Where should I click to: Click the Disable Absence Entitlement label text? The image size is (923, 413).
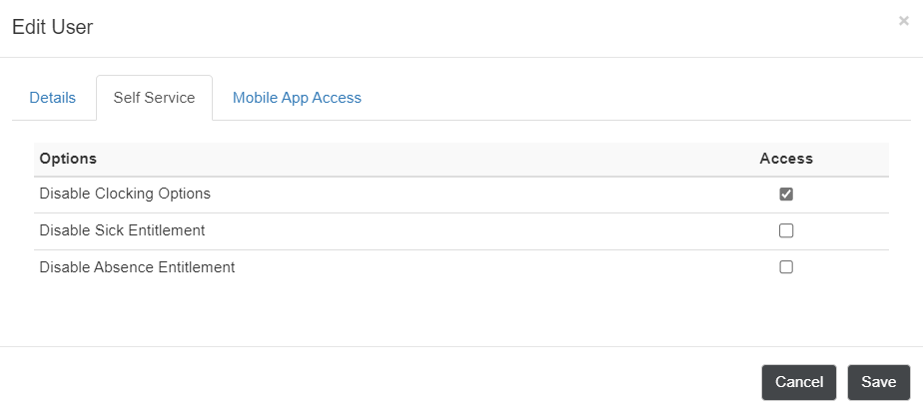(x=137, y=267)
